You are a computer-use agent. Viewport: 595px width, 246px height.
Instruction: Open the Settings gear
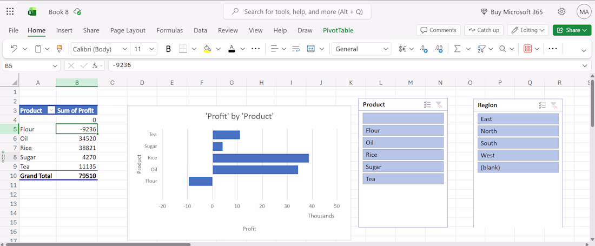point(562,11)
